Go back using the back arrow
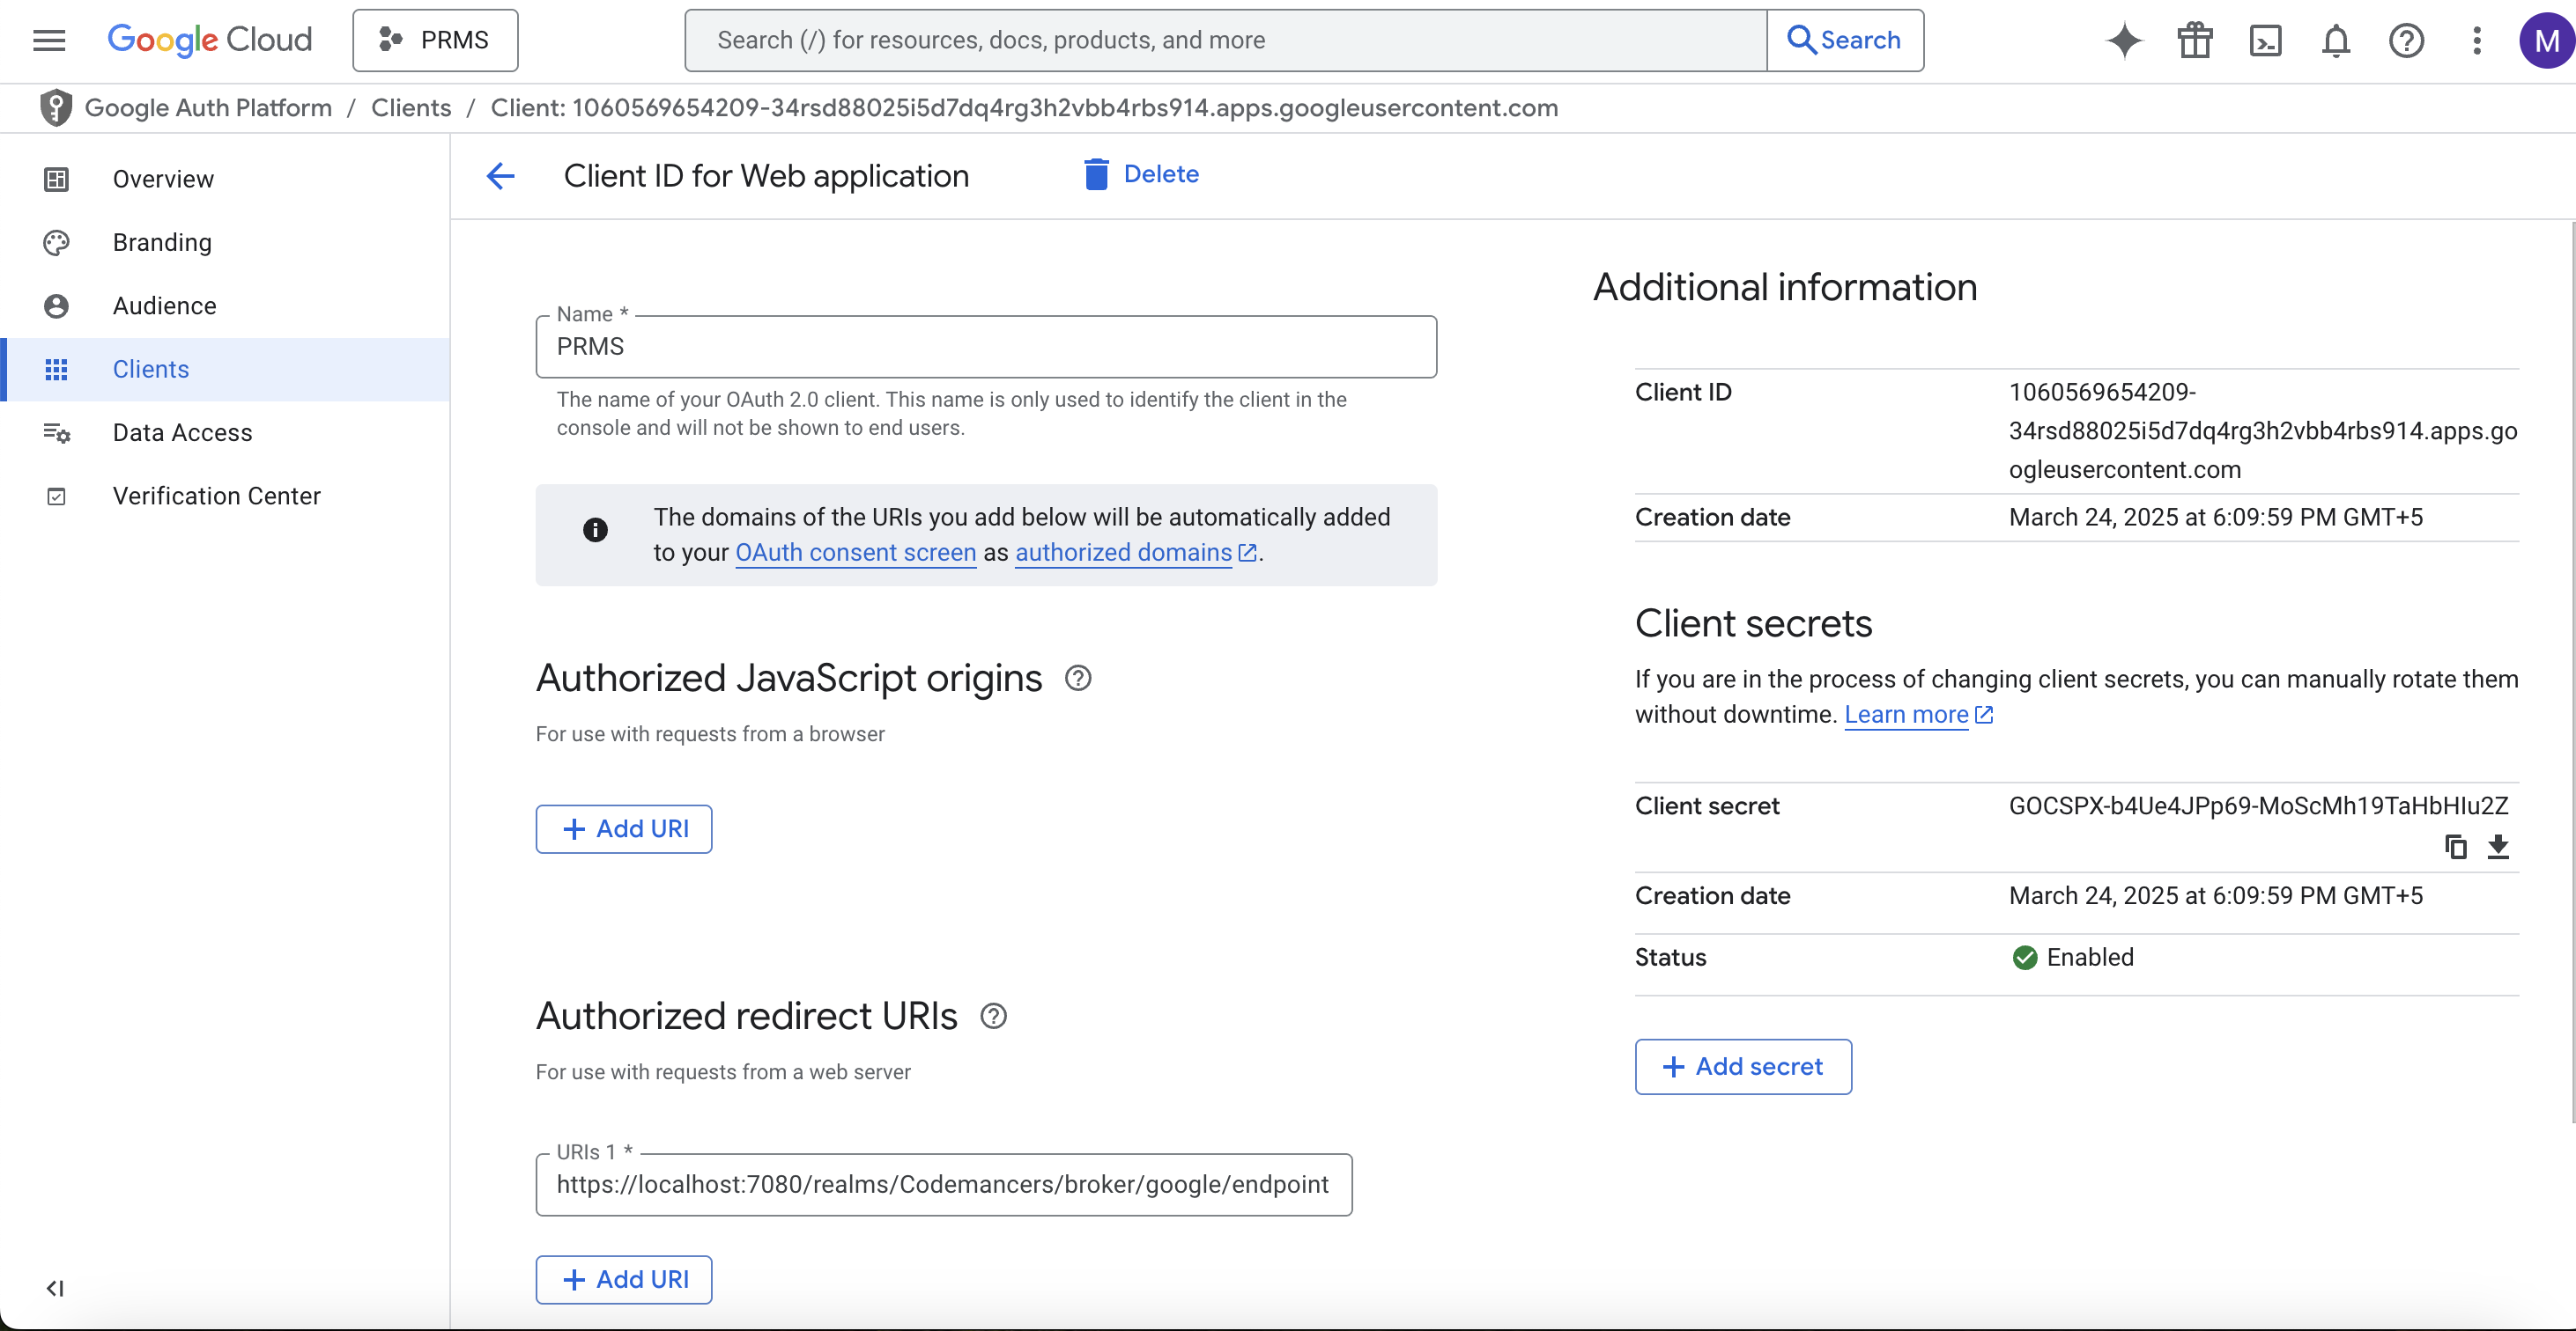This screenshot has height=1331, width=2576. [500, 176]
